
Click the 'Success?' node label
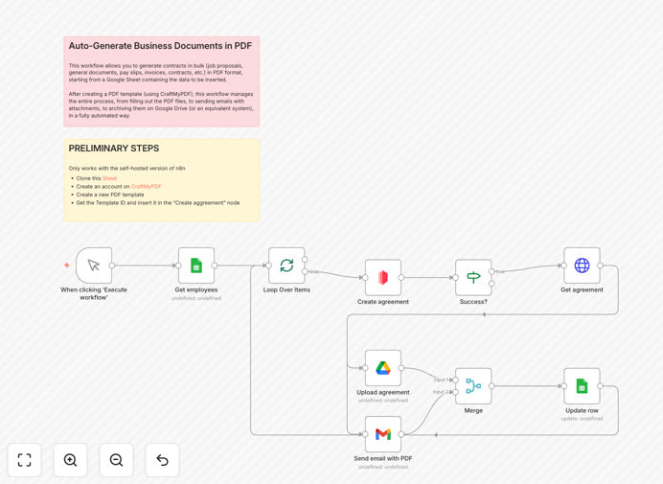point(473,302)
